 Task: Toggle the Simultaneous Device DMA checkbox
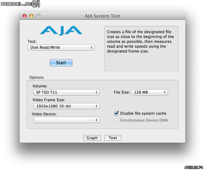(x=116, y=120)
